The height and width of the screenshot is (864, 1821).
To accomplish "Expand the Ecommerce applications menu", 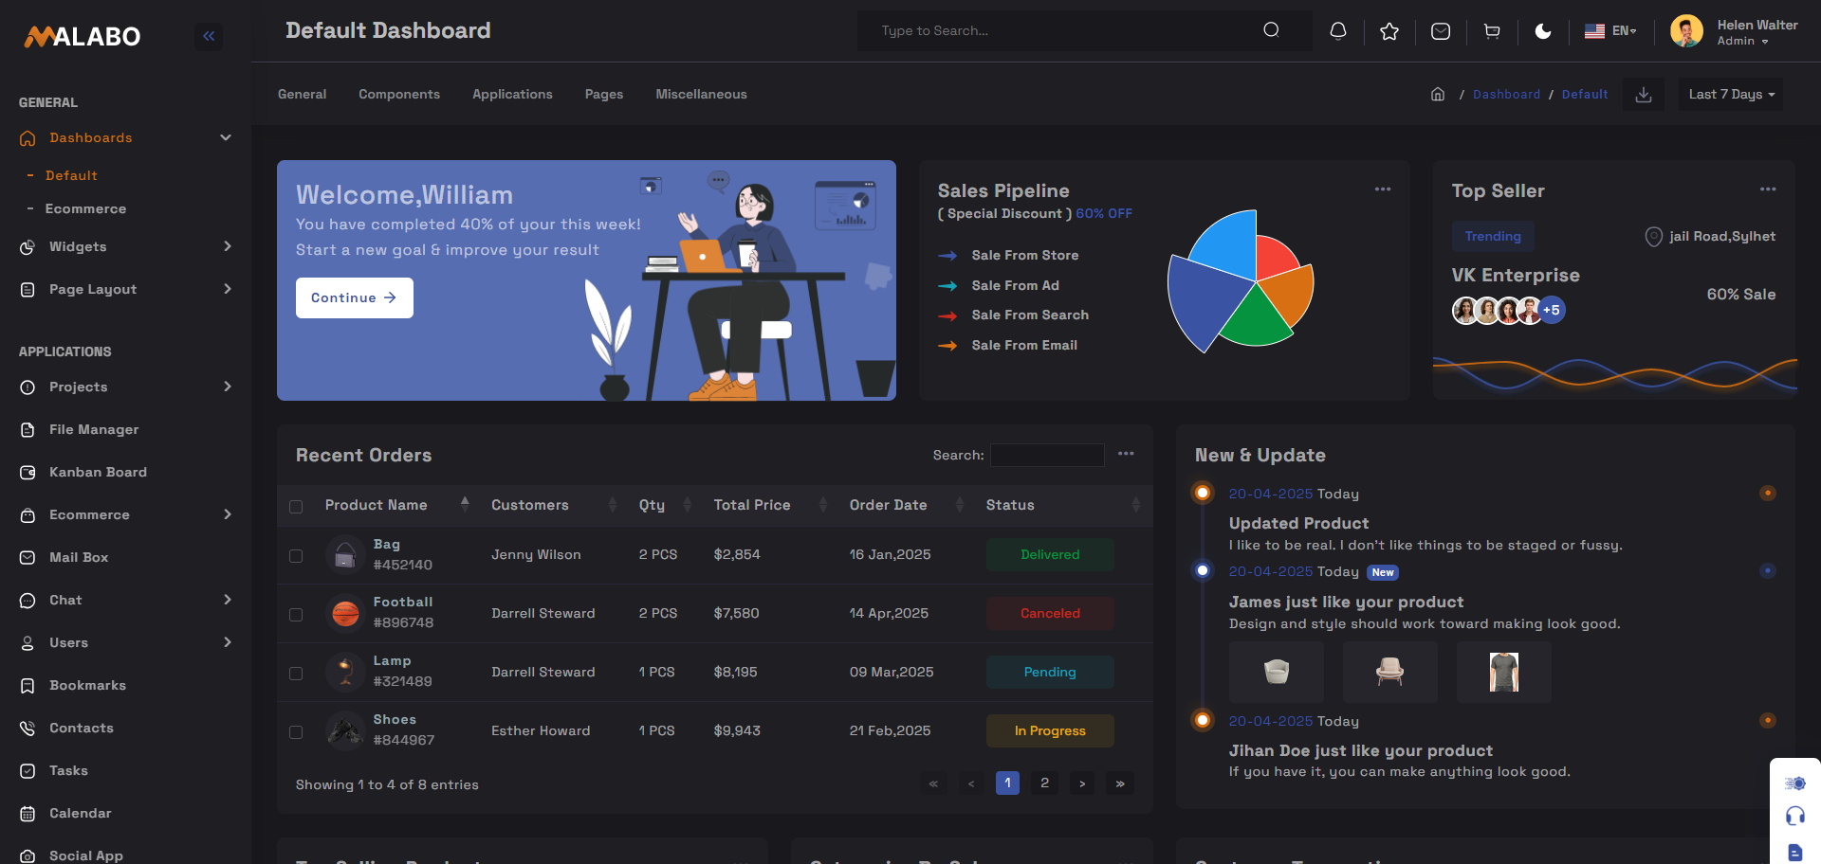I will coord(125,514).
